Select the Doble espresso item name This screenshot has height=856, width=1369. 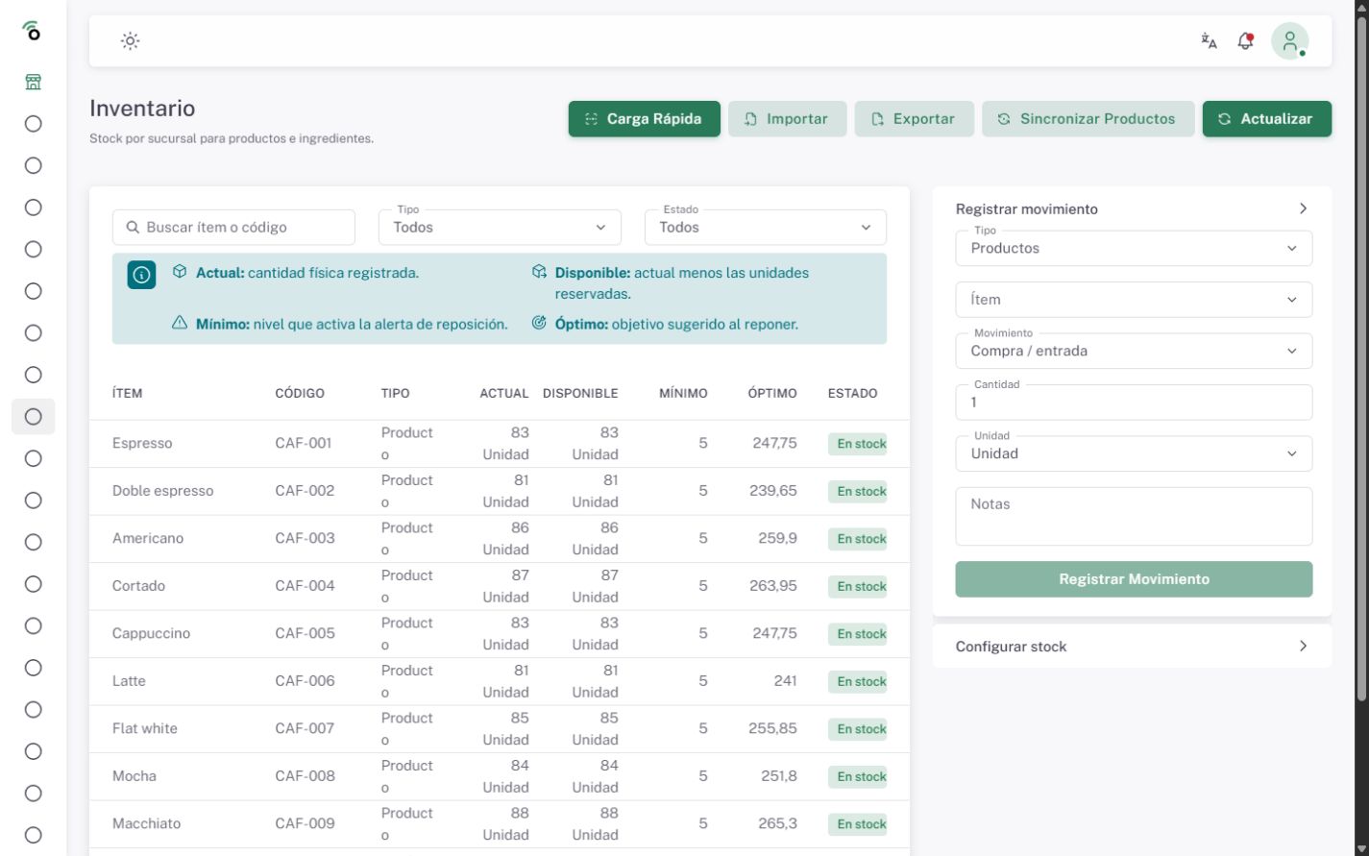(x=163, y=491)
